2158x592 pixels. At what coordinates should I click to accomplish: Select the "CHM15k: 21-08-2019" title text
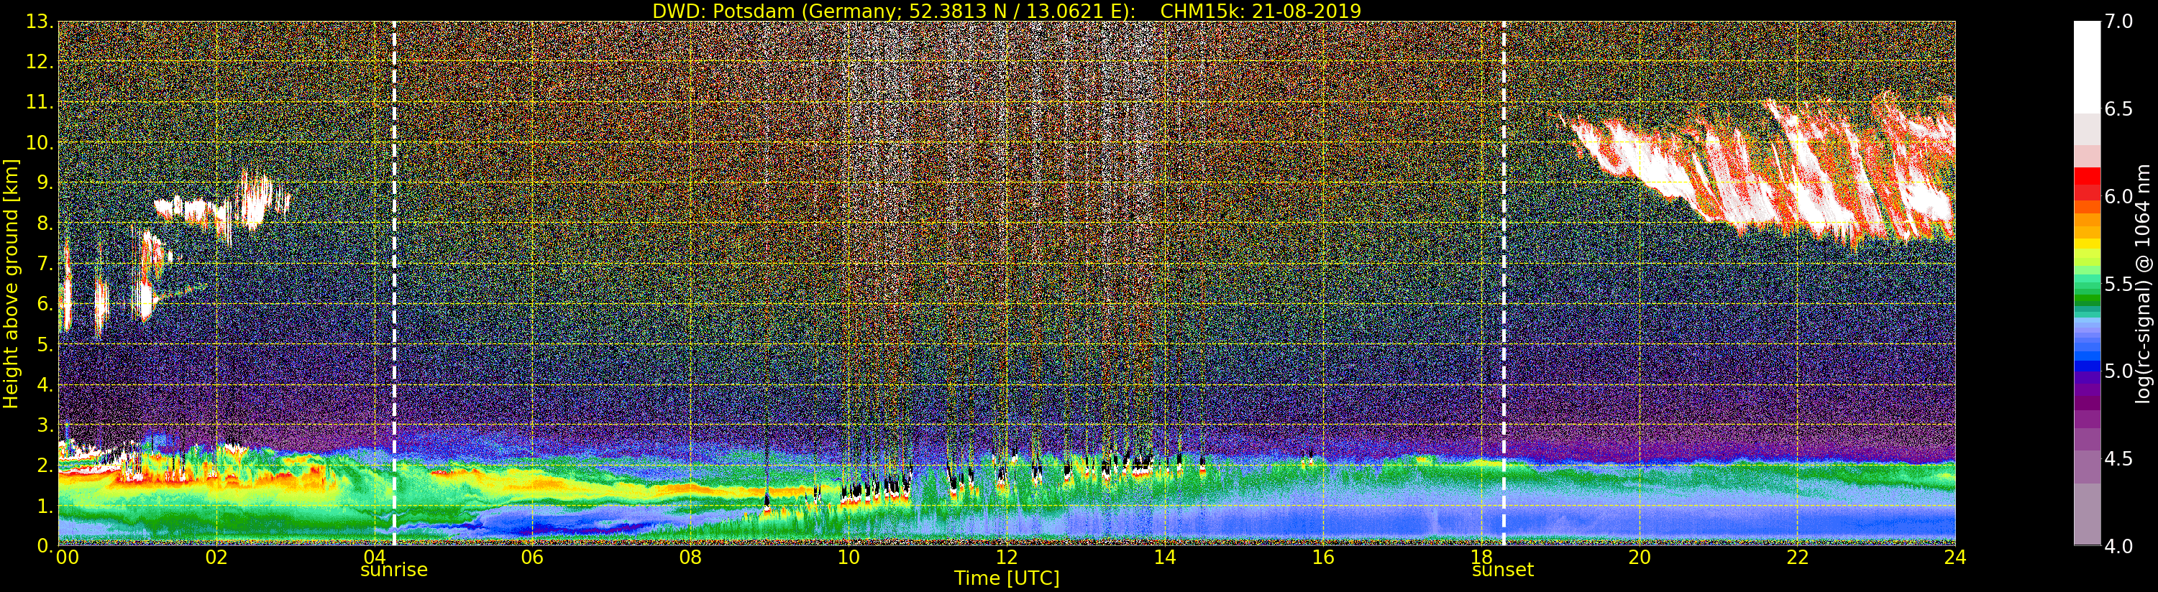1261,11
